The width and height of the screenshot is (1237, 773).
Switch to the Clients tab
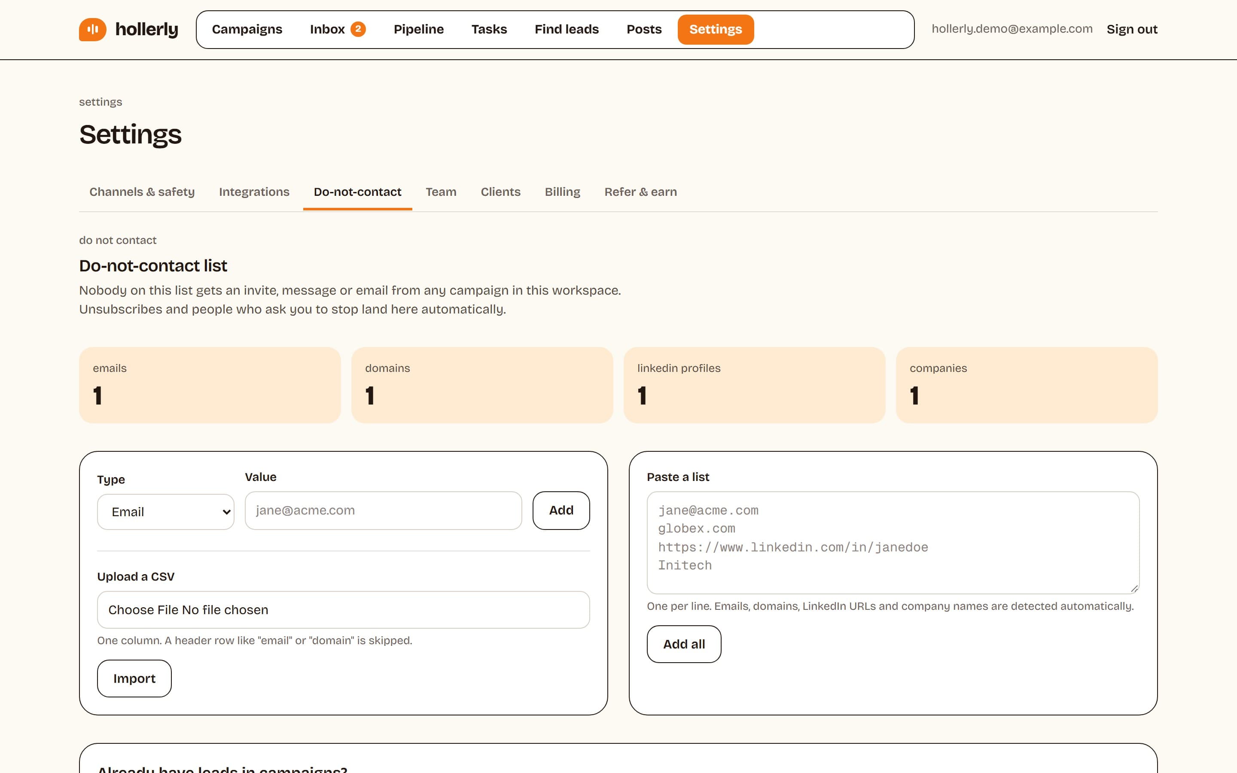[x=500, y=192]
